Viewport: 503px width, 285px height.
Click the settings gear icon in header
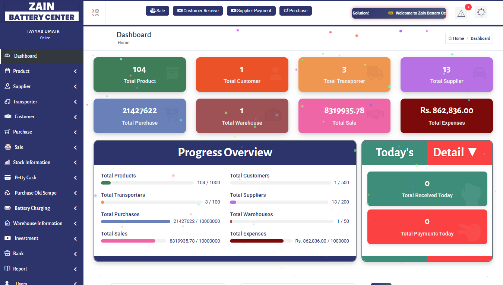click(481, 12)
